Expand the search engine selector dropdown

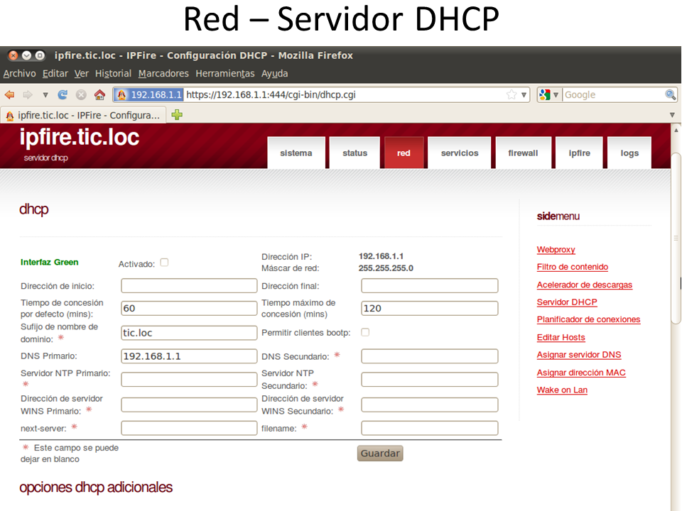point(548,94)
